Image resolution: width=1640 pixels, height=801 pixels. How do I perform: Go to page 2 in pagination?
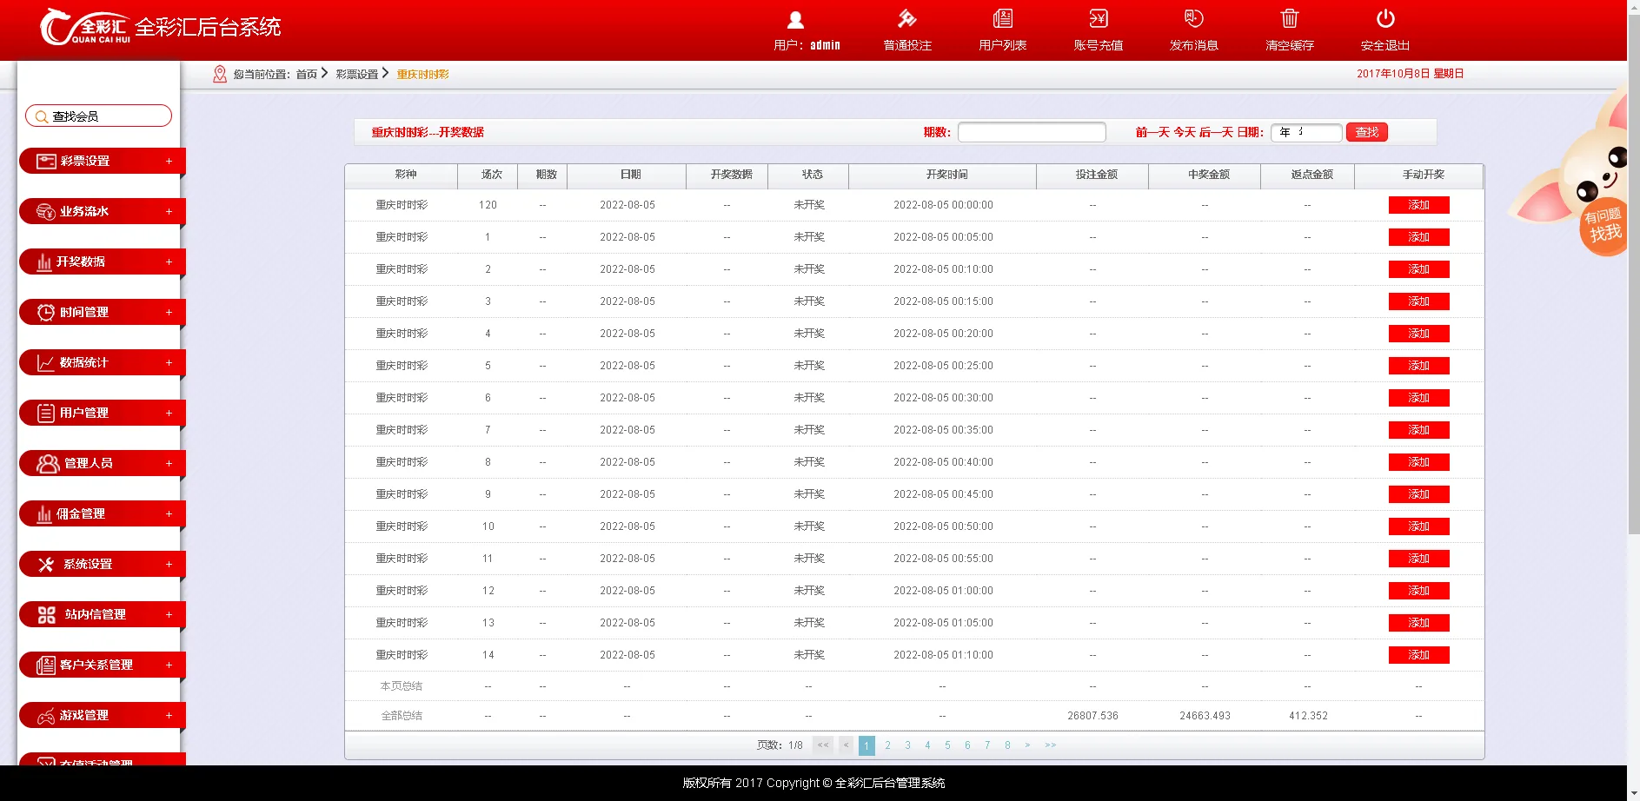point(887,745)
